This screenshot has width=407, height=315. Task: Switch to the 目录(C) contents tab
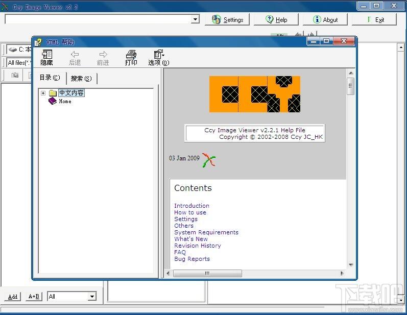coord(50,78)
